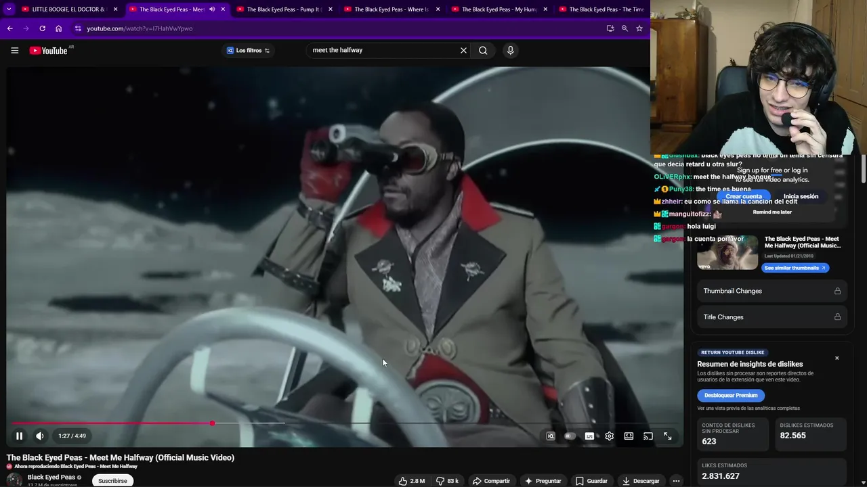Open the browser zoom magnifier icon
The image size is (867, 487).
625,28
